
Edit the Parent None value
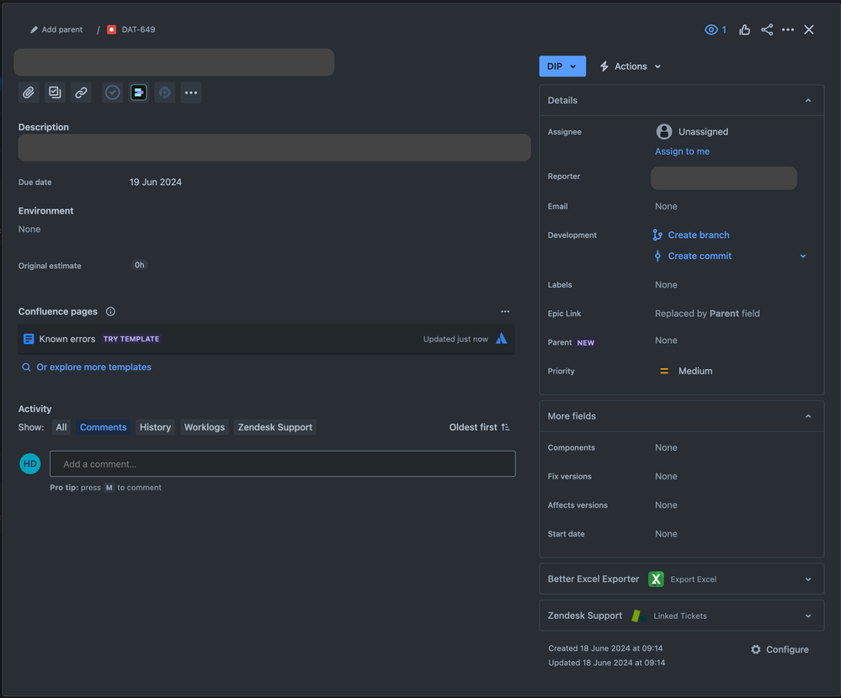pyautogui.click(x=666, y=341)
